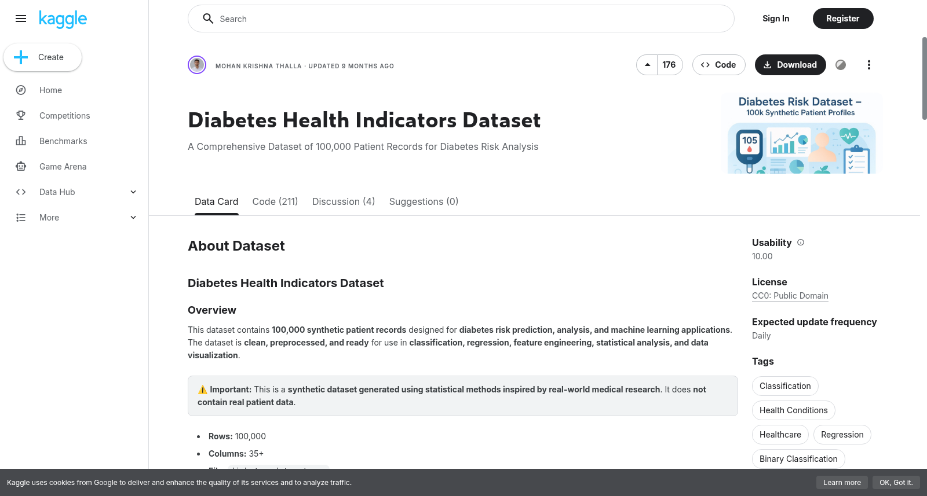Screen dimensions: 927x496
Task: Open the hamburger navigation menu
Action: (21, 19)
